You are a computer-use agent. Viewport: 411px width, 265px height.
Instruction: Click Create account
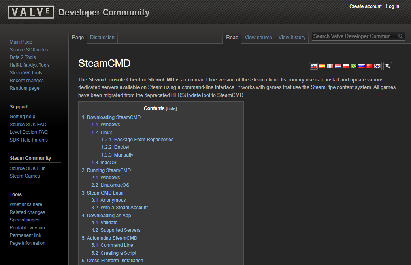tap(366, 6)
